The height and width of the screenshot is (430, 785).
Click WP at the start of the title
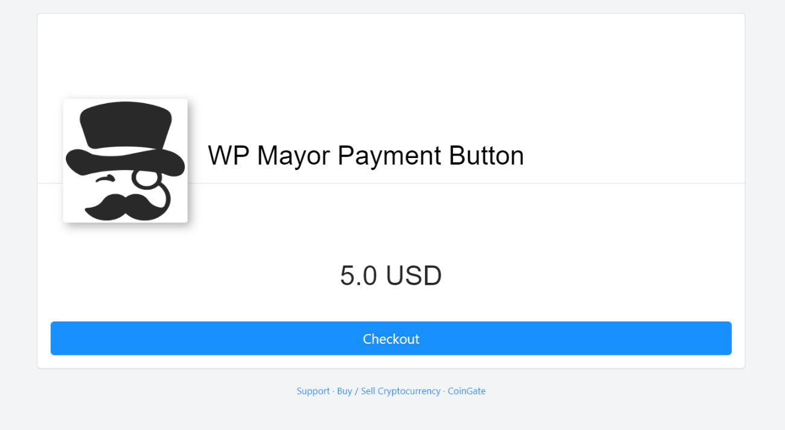[x=229, y=156]
